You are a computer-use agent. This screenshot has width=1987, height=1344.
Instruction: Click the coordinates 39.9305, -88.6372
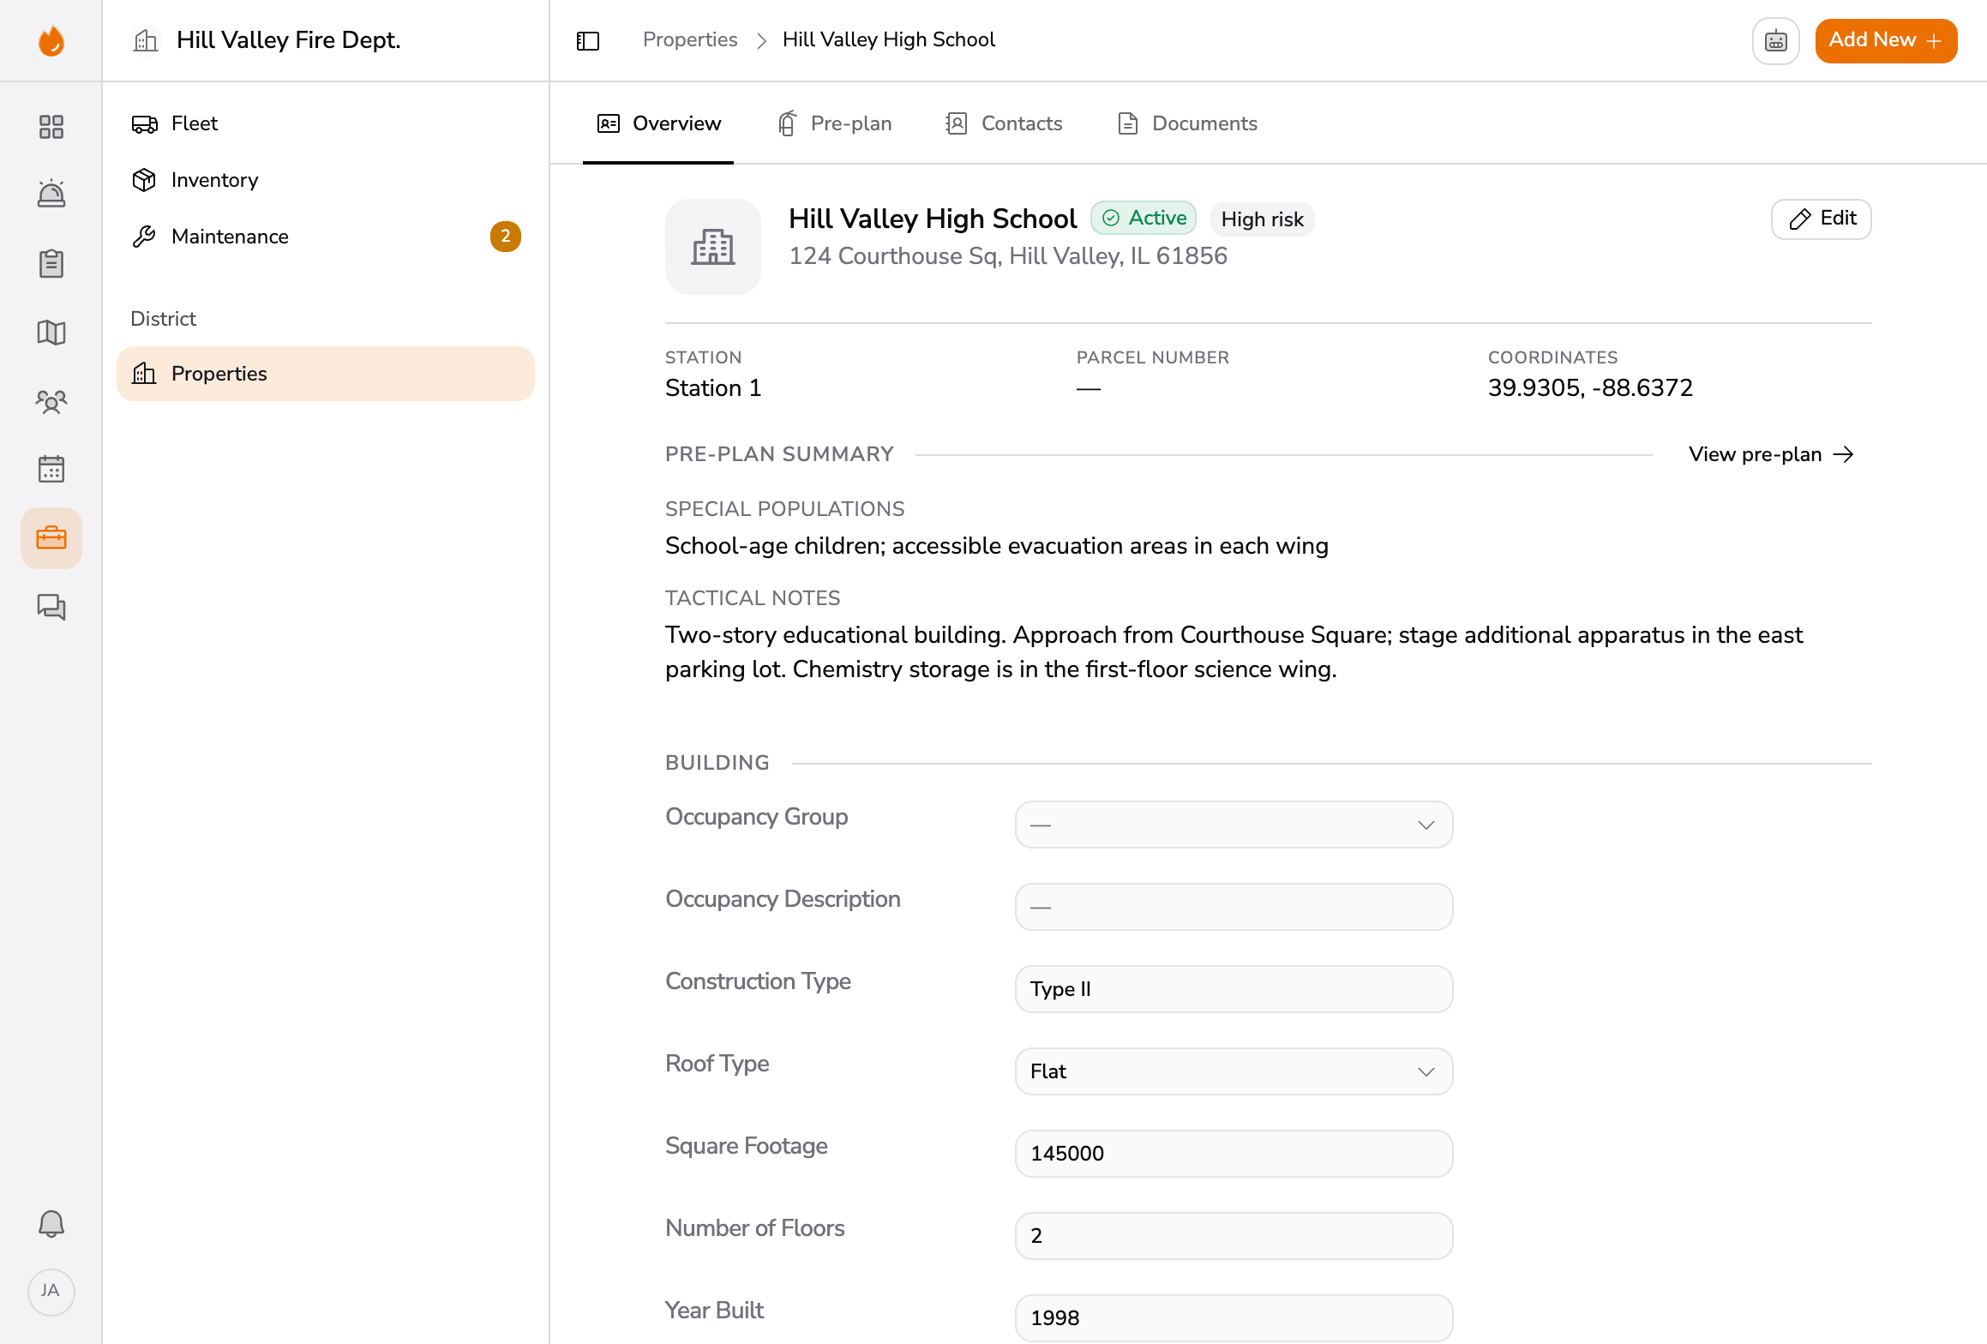point(1590,388)
